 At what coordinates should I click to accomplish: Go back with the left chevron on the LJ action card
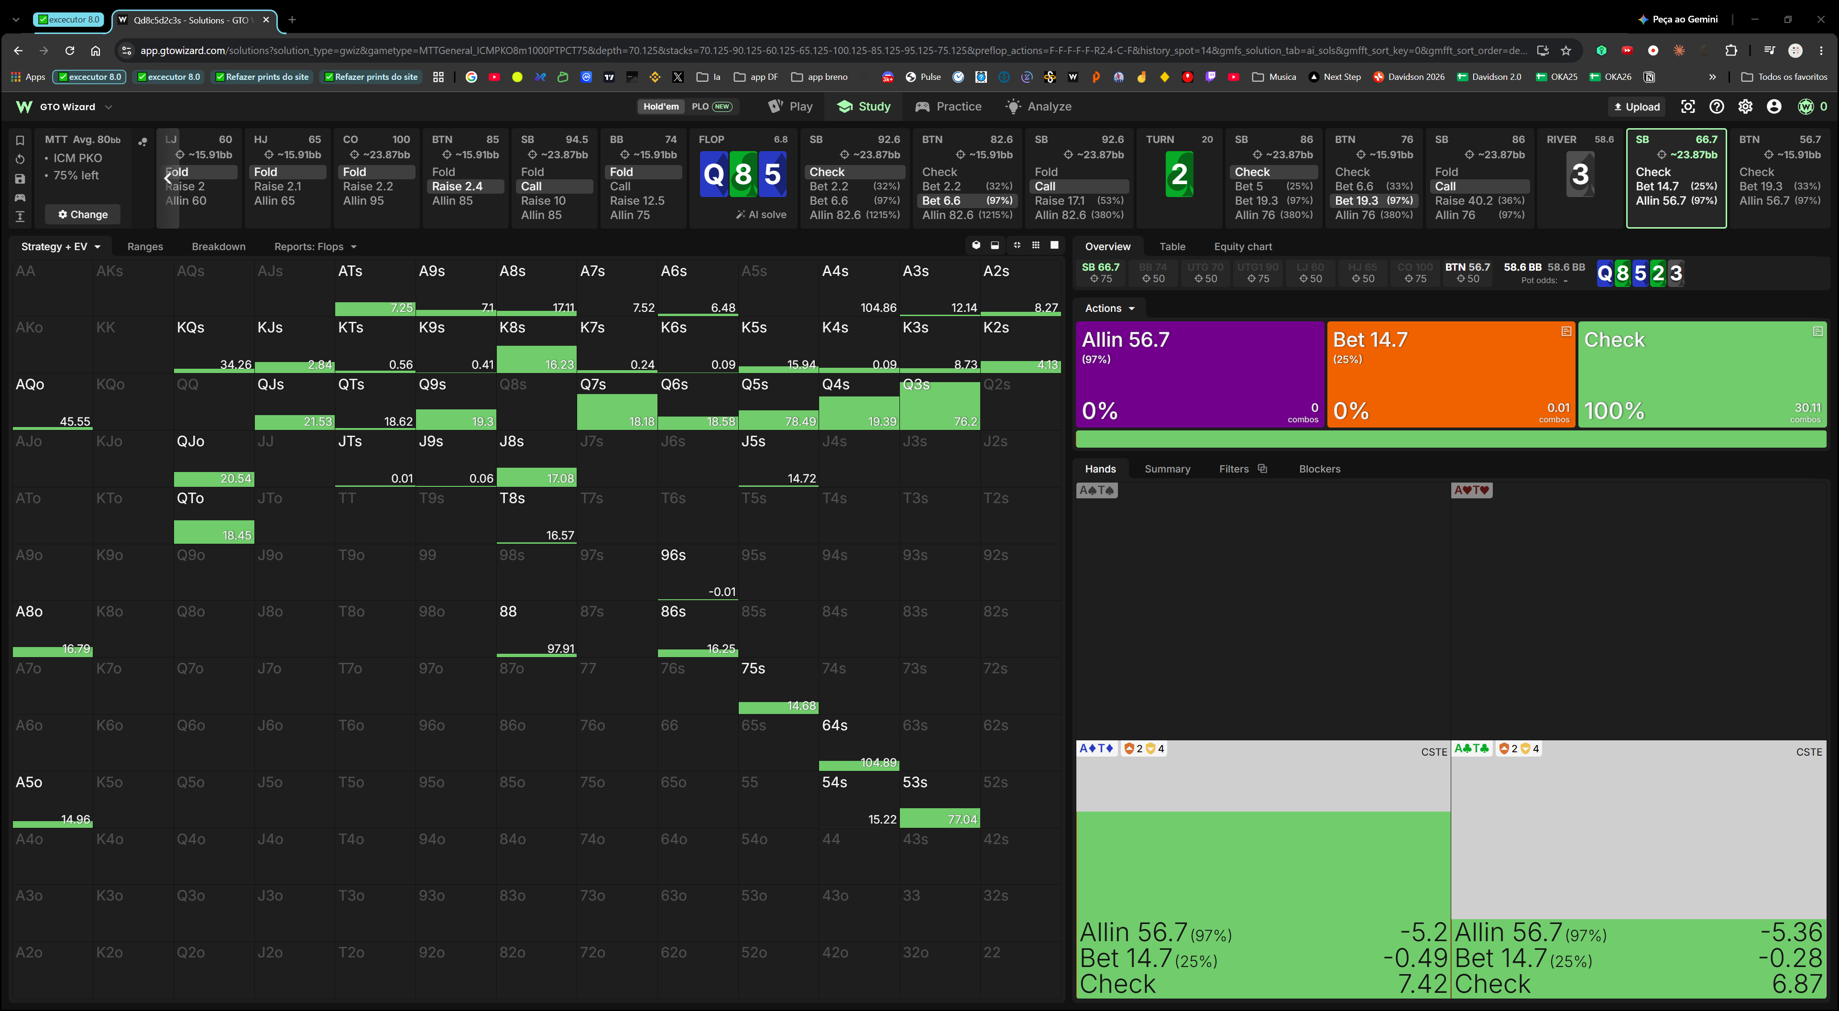coord(168,178)
